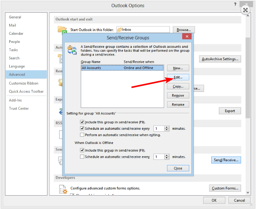
Task: Select the All Accounts group row
Action: 122,68
